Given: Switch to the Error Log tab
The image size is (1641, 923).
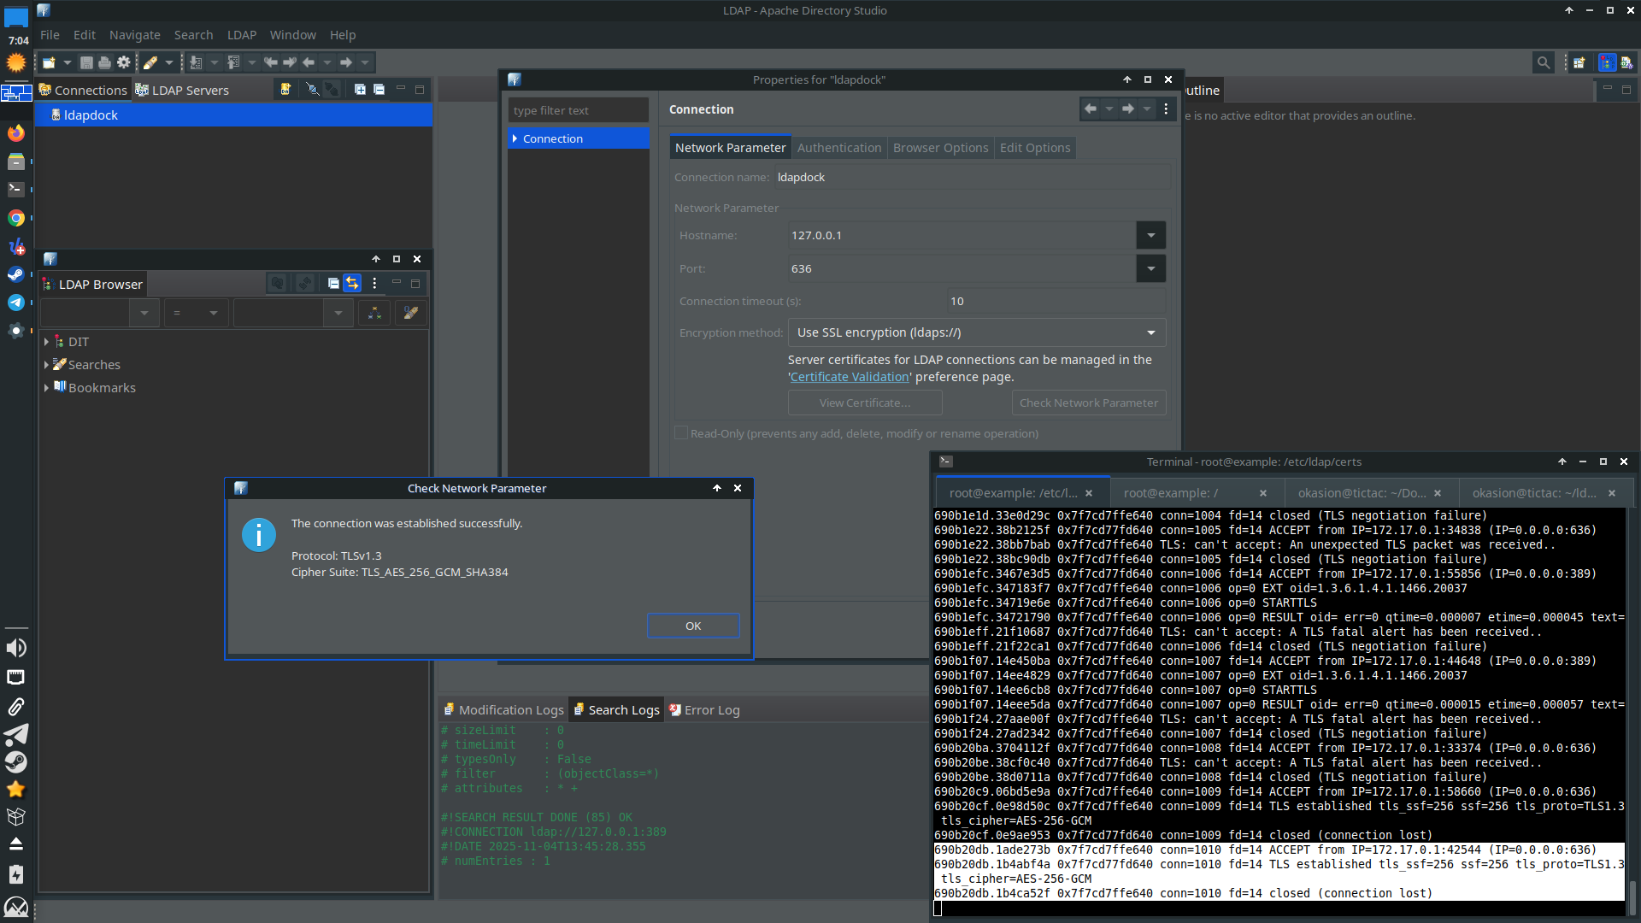Looking at the screenshot, I should pos(711,710).
